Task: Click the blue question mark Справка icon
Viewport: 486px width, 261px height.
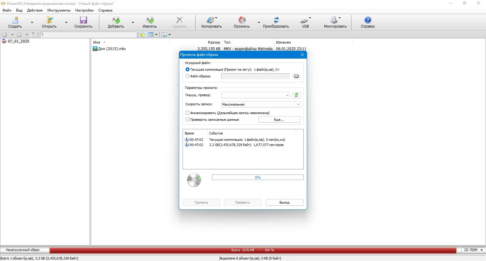Action: click(x=368, y=20)
